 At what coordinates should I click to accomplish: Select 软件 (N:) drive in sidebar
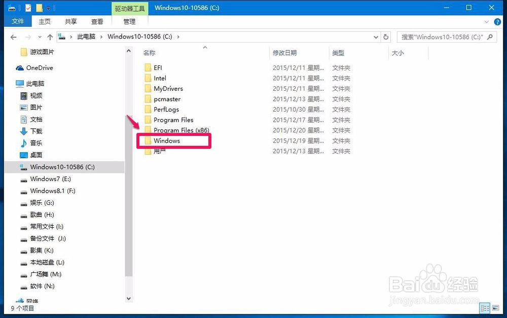(42, 286)
